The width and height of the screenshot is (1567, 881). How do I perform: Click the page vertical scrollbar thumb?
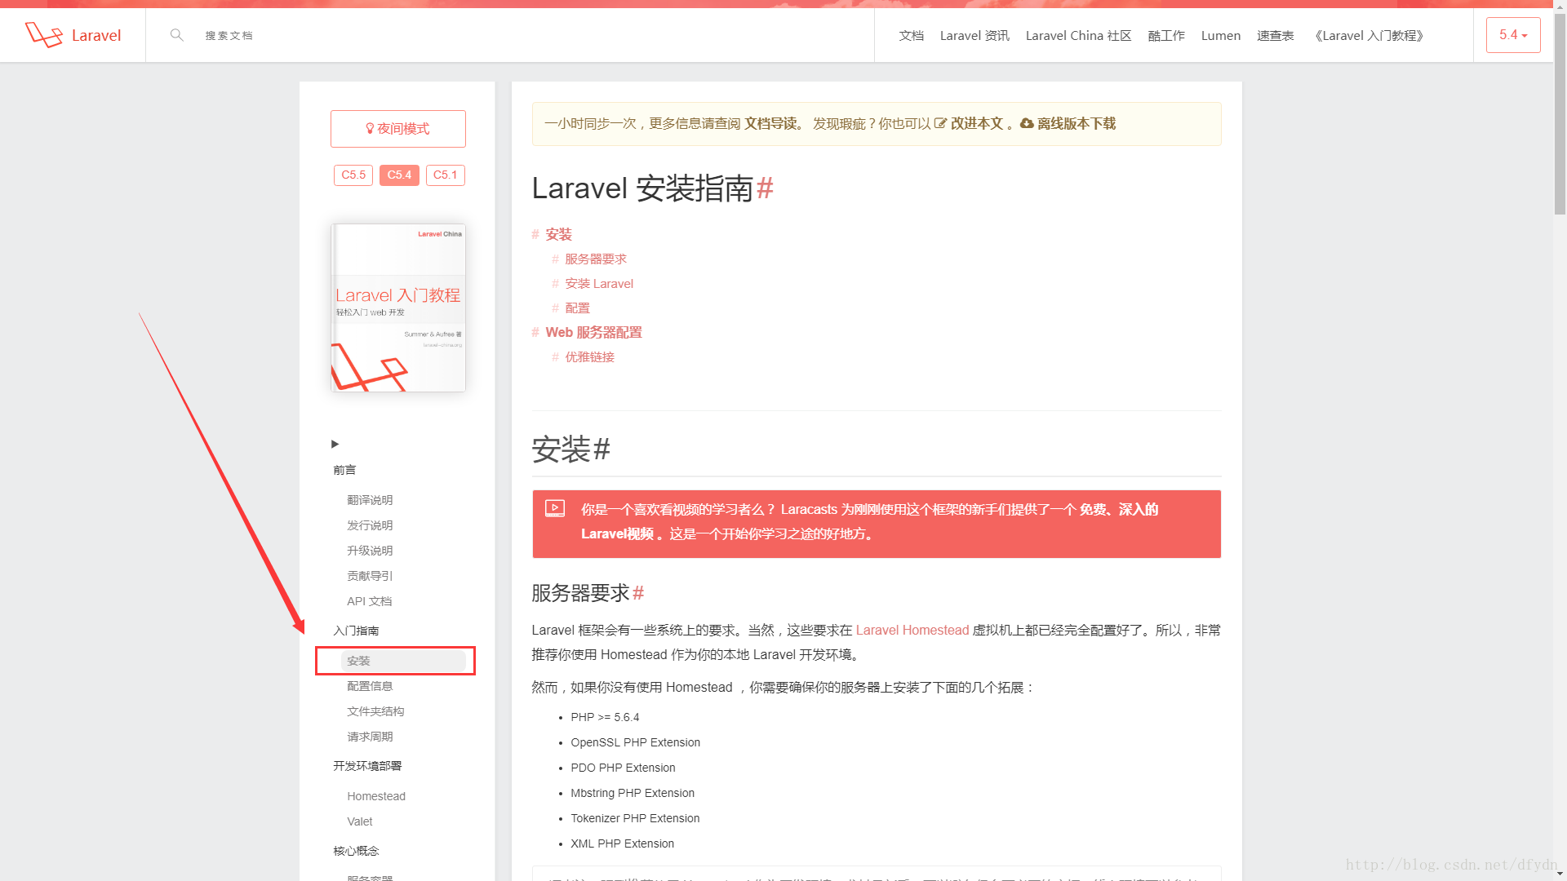point(1560,116)
